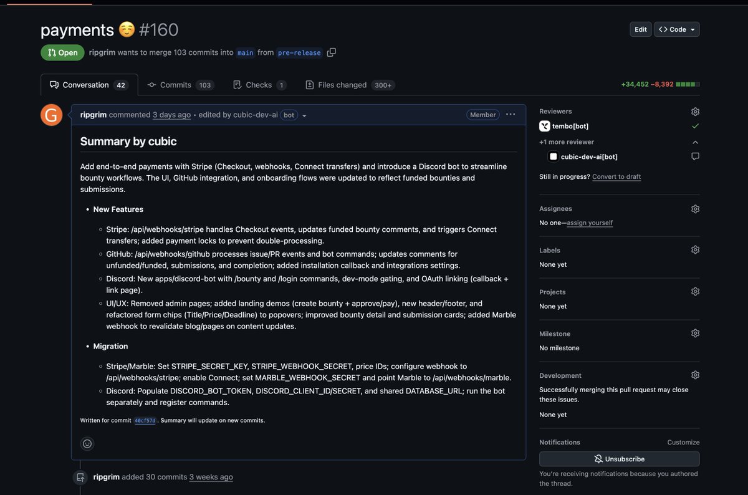Open Reviewers settings gear
The image size is (748, 495).
click(695, 112)
